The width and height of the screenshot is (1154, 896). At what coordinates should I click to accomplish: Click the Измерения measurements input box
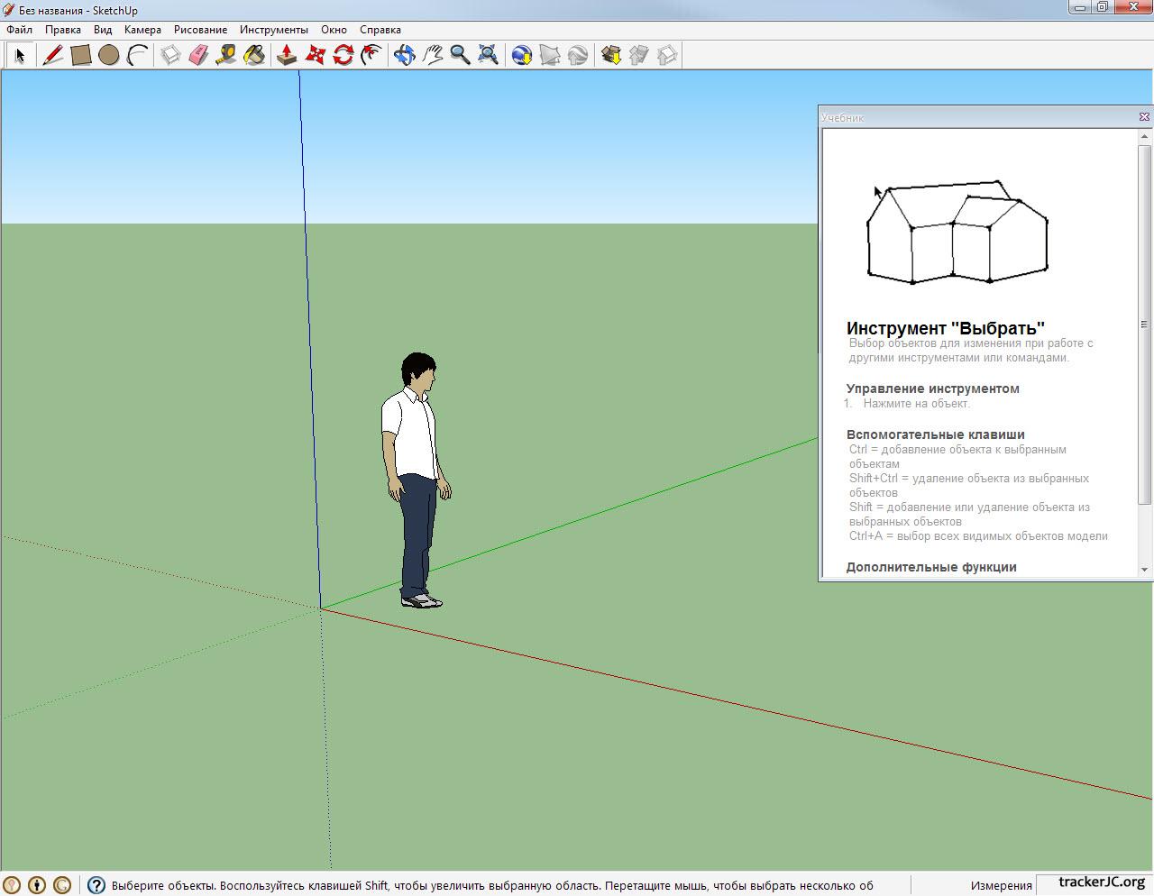pos(1094,884)
